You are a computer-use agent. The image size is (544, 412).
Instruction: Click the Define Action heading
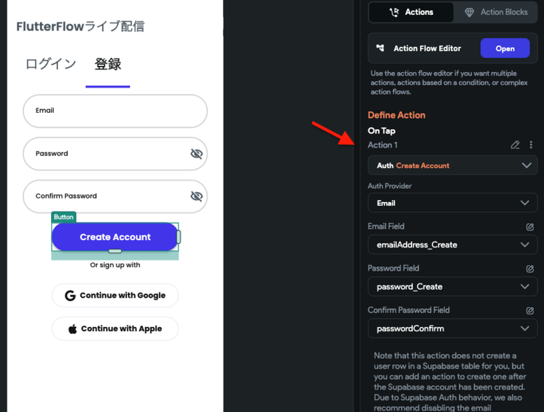(x=396, y=115)
